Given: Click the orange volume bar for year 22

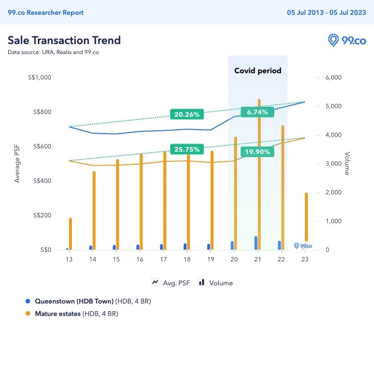Looking at the screenshot, I should tap(283, 187).
